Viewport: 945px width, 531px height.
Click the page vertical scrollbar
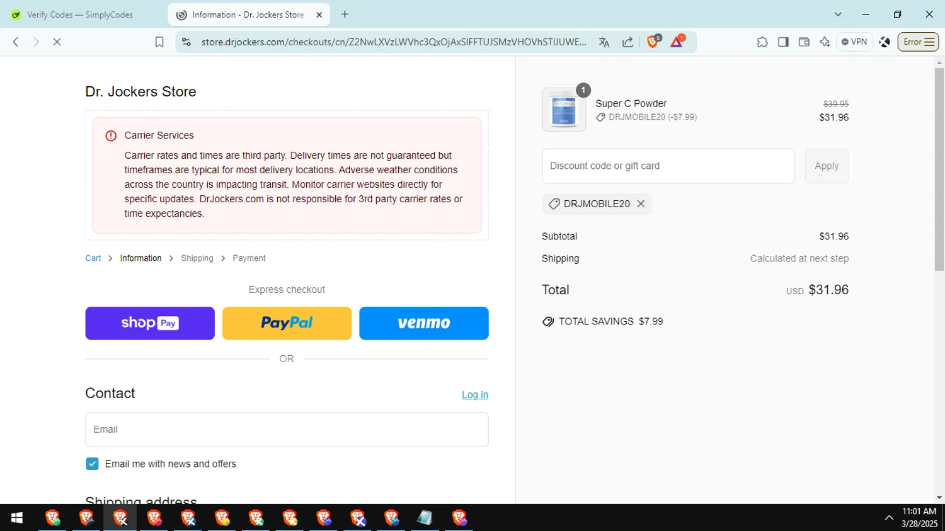pyautogui.click(x=939, y=170)
